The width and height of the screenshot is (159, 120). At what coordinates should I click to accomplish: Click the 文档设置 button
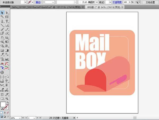150,2
